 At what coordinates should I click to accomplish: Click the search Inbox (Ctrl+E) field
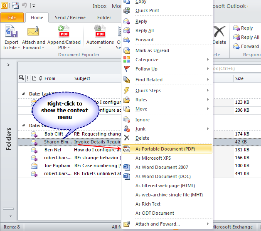coord(237,68)
